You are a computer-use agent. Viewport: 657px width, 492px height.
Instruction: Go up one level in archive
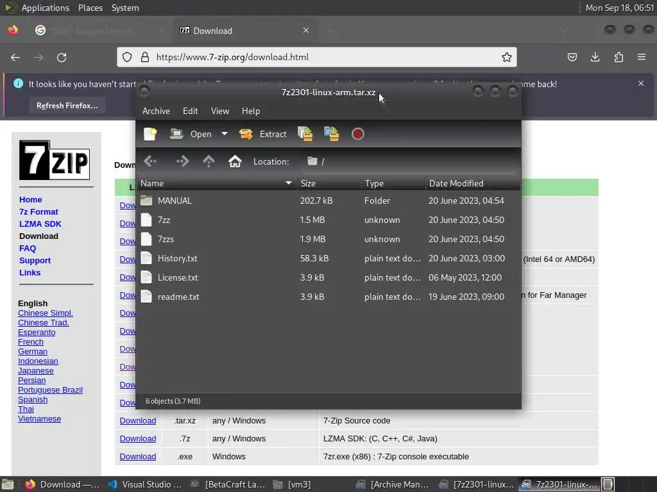point(209,161)
